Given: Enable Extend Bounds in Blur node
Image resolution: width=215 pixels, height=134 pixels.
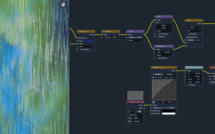Looking at the screenshot, I should (157, 34).
